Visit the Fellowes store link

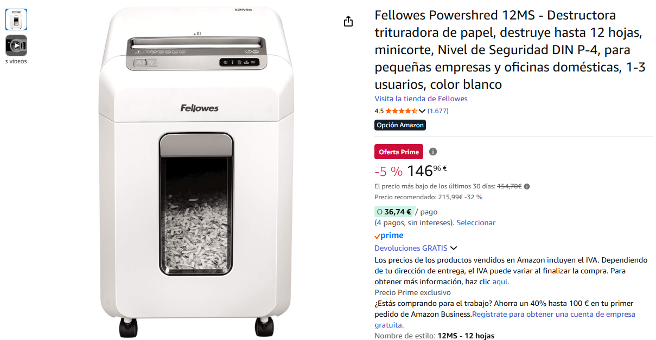click(x=421, y=99)
